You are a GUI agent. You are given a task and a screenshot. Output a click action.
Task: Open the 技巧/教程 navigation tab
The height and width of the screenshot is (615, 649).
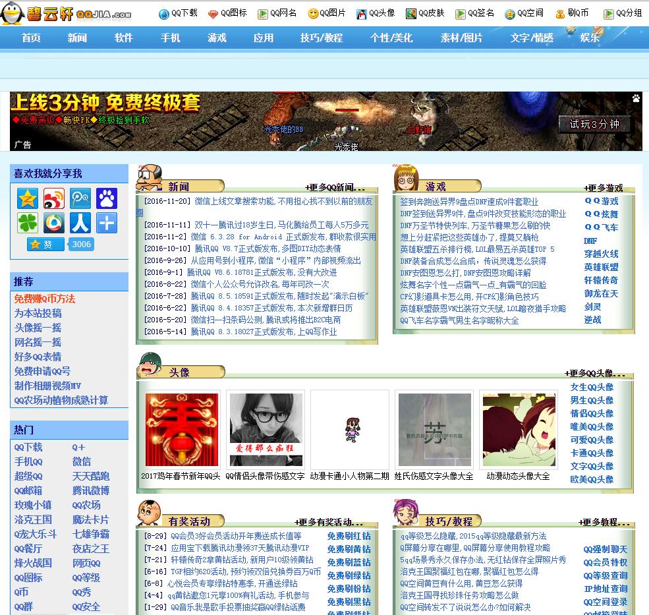[x=321, y=38]
